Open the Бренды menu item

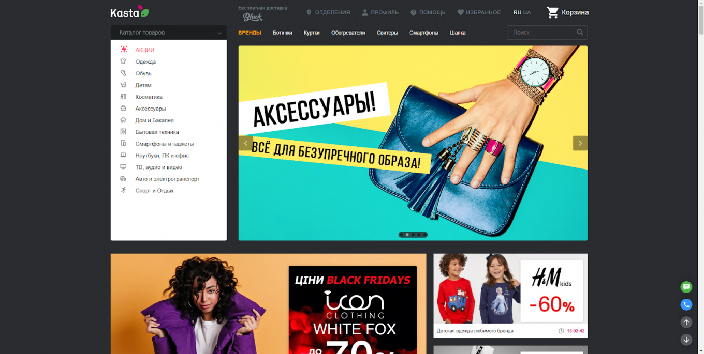[250, 32]
